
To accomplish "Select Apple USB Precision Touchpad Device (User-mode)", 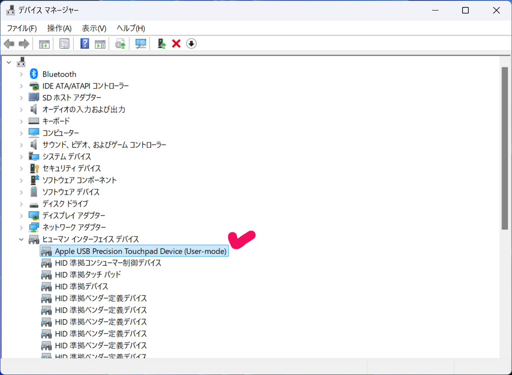I will [x=134, y=251].
